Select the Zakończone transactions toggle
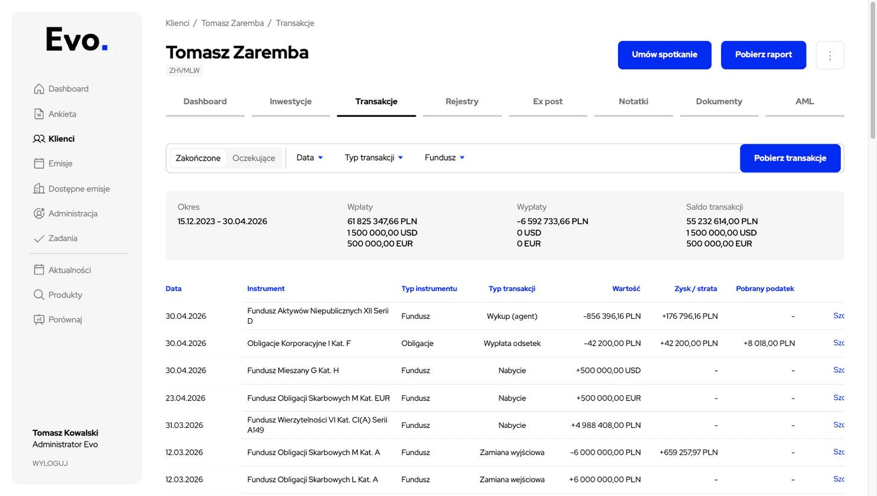 click(x=198, y=158)
